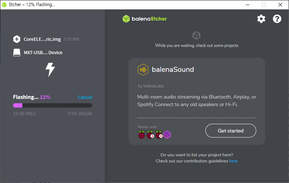Click the Raspberry Pi 3 icon
289x183 pixels.
pos(150,135)
